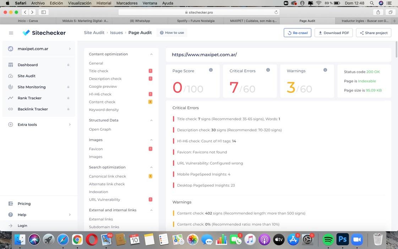Select Open Graph in the list
Screen dimensions: 398x249
[x=100, y=129]
